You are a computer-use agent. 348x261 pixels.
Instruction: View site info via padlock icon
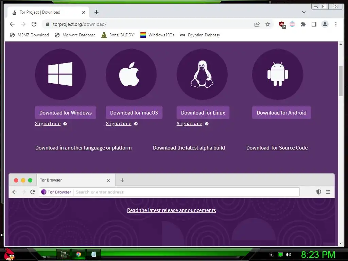pos(48,24)
